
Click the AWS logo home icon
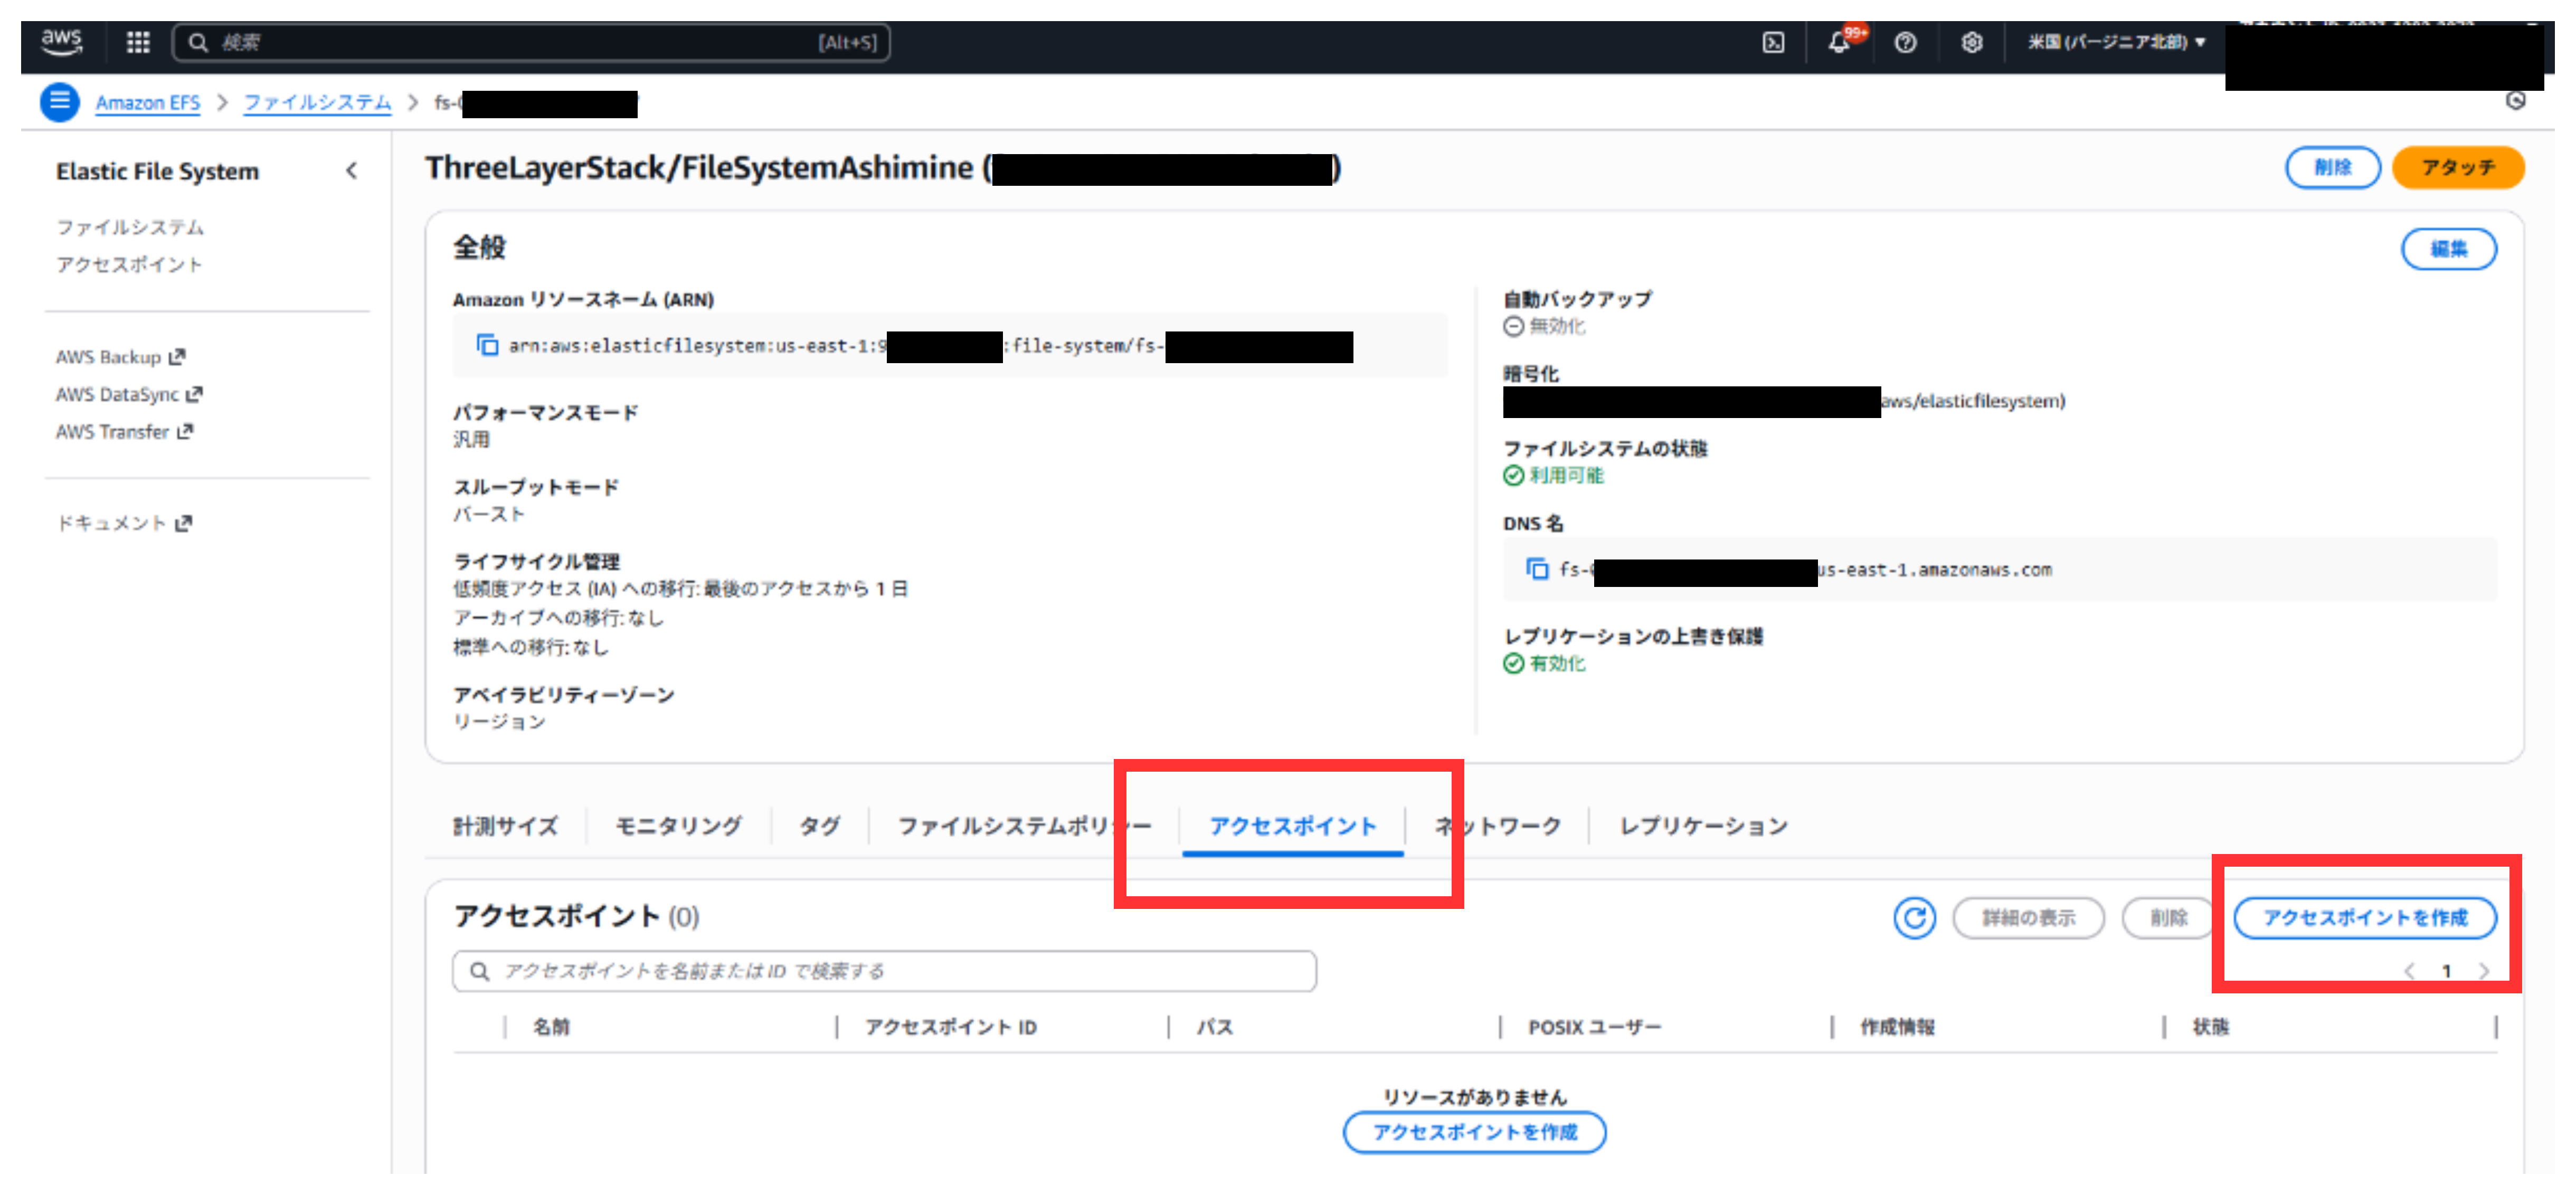[x=62, y=42]
